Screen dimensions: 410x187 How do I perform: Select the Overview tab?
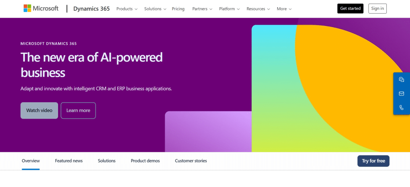[x=30, y=161]
